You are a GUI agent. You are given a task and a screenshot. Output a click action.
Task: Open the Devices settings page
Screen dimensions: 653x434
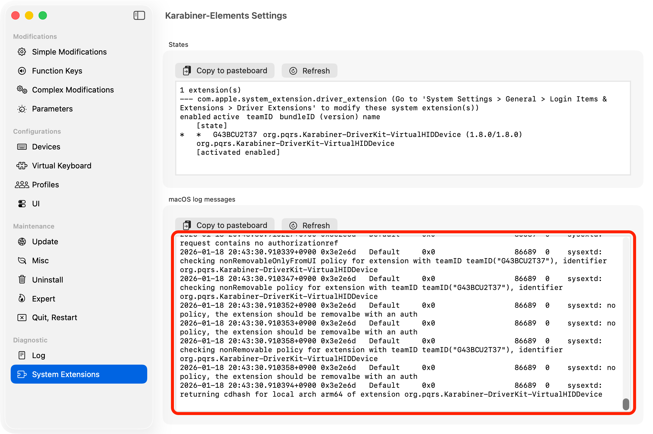click(x=46, y=147)
